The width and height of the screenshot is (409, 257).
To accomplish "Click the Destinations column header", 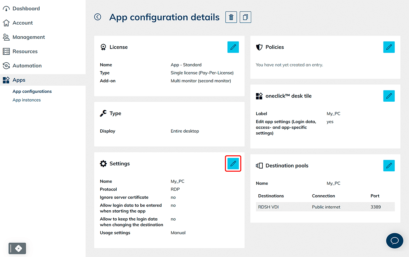I will pyautogui.click(x=271, y=196).
